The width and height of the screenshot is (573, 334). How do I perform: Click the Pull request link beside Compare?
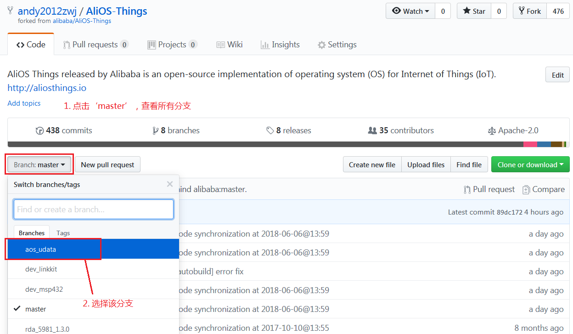click(489, 189)
